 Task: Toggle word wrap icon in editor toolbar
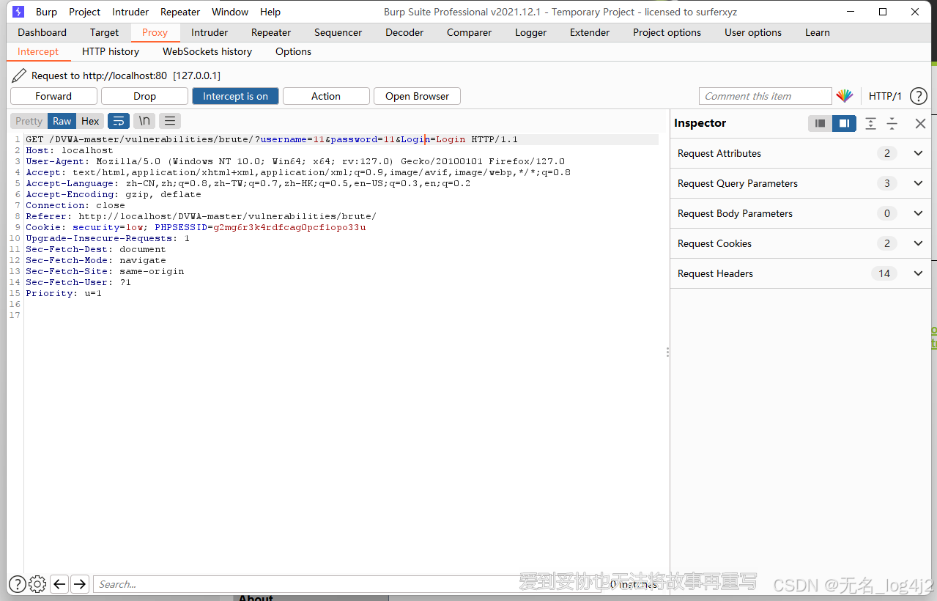pyautogui.click(x=119, y=121)
